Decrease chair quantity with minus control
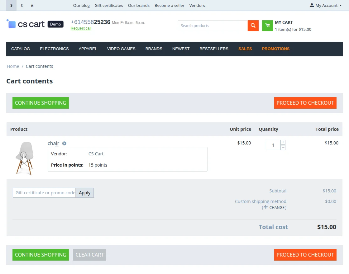 pyautogui.click(x=283, y=148)
